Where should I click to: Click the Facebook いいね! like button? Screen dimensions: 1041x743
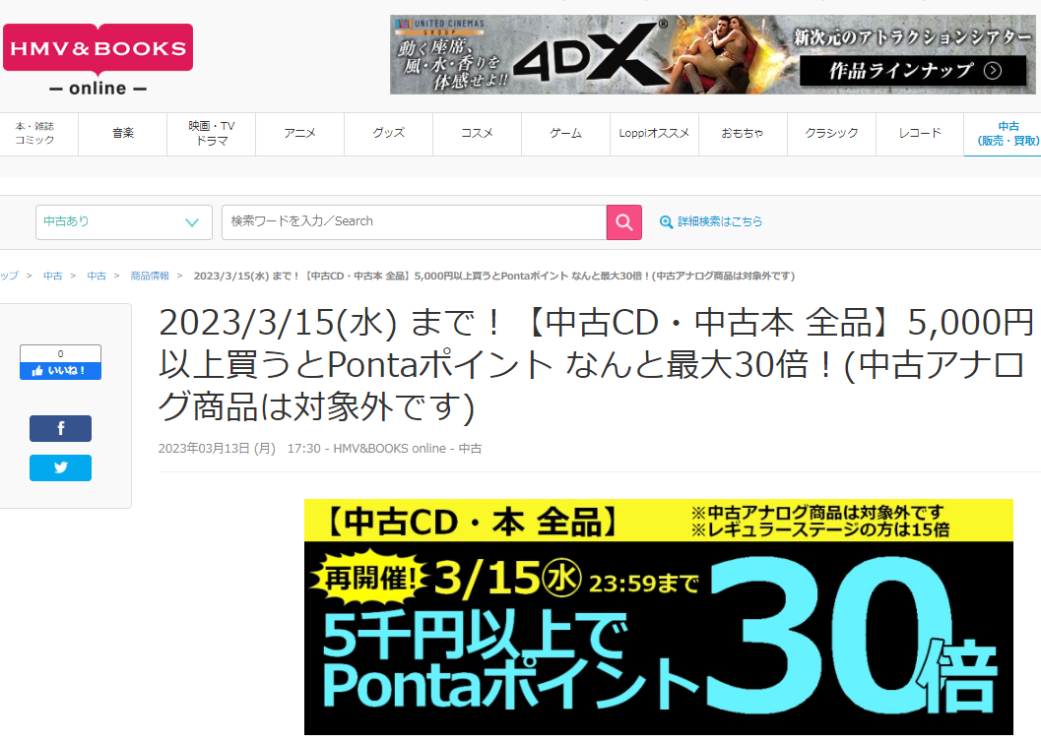[60, 371]
